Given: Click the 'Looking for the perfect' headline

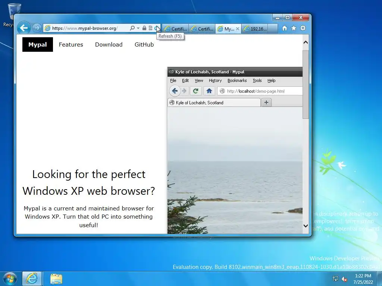Looking at the screenshot, I should (x=89, y=182).
